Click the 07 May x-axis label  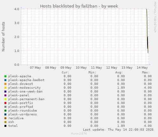point(35,68)
